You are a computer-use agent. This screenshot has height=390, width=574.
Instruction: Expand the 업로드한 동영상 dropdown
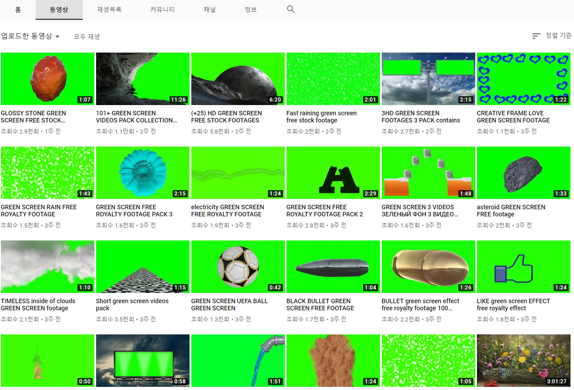[30, 36]
